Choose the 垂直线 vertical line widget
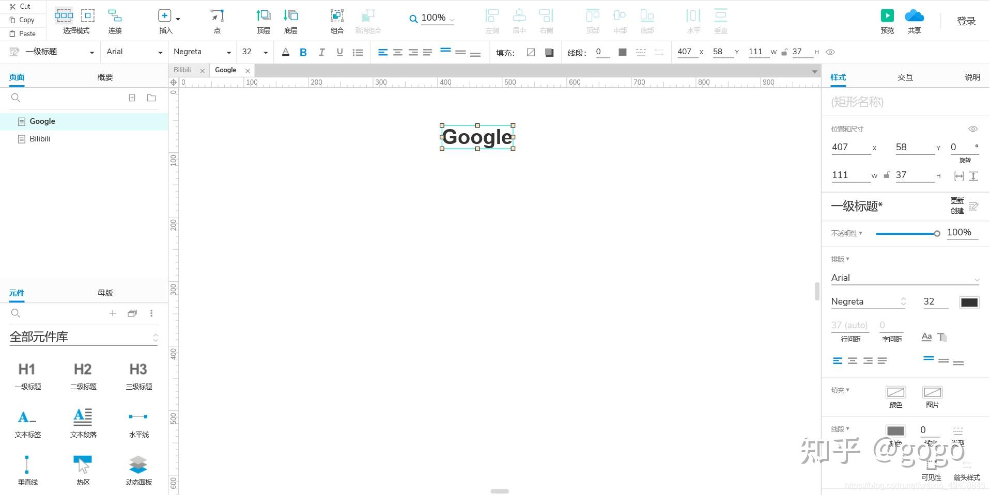 [27, 471]
